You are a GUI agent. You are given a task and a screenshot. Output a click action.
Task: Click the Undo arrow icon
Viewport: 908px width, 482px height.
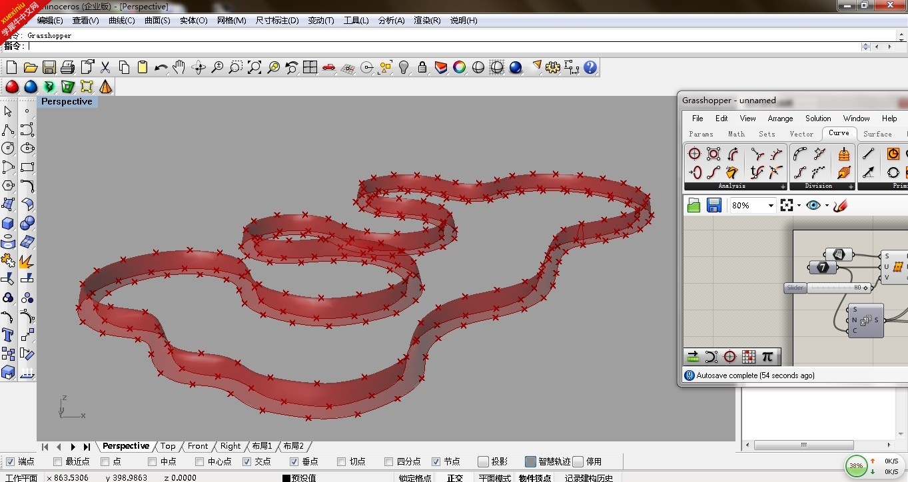coord(161,67)
